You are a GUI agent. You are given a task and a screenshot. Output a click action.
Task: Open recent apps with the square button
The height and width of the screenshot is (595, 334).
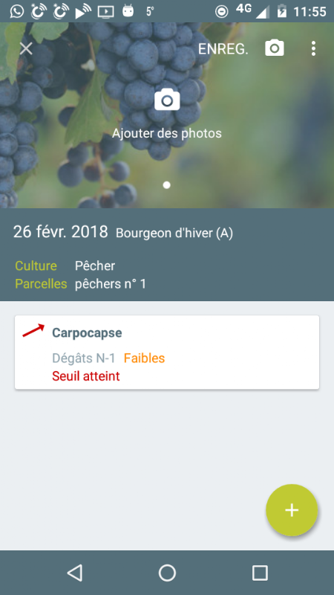(260, 573)
